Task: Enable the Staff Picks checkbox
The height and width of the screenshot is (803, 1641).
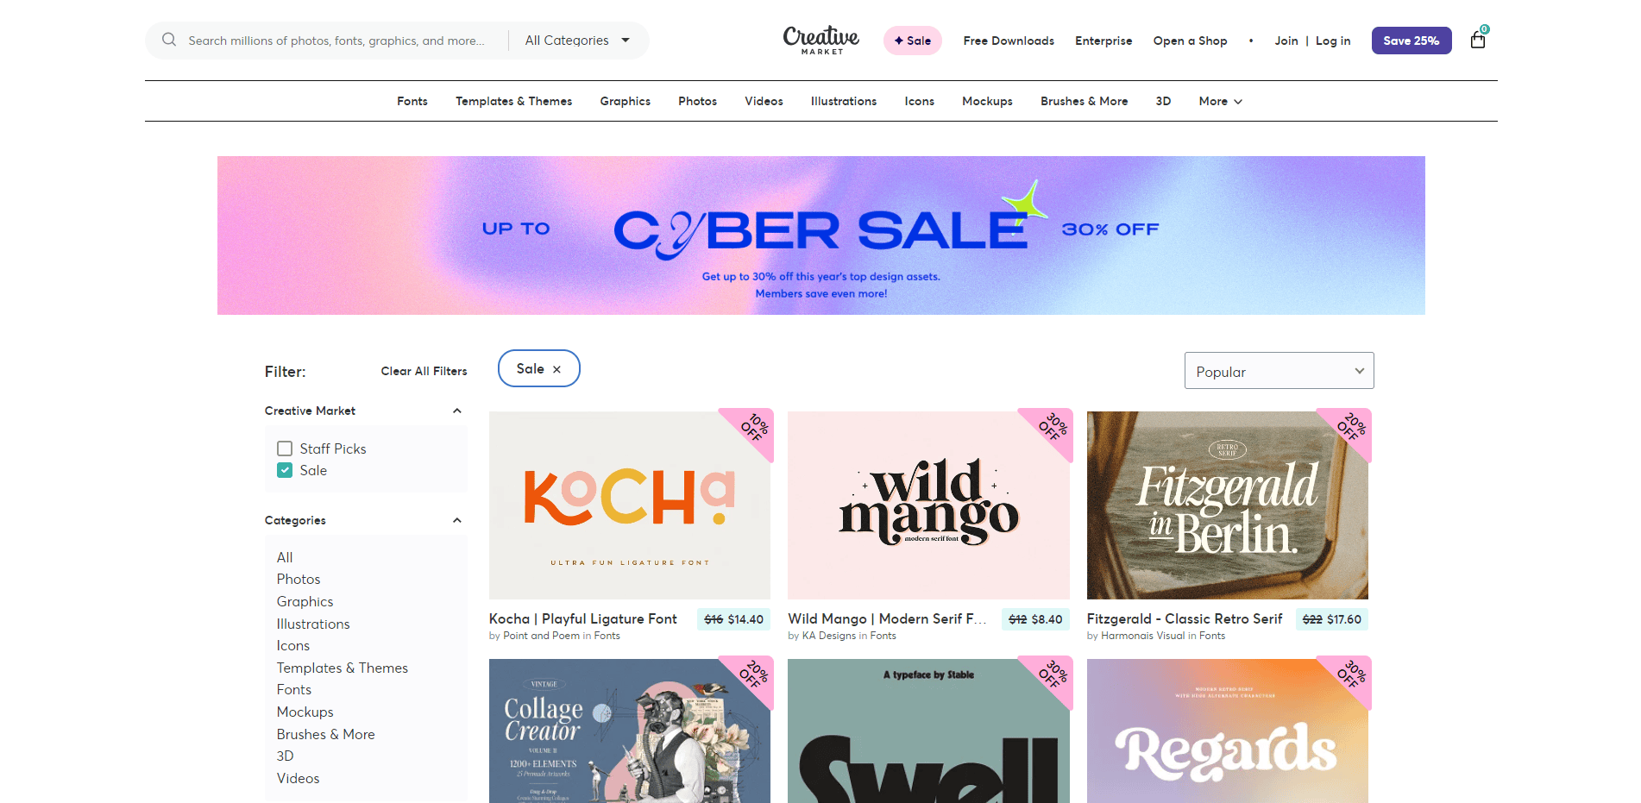Action: point(285,449)
